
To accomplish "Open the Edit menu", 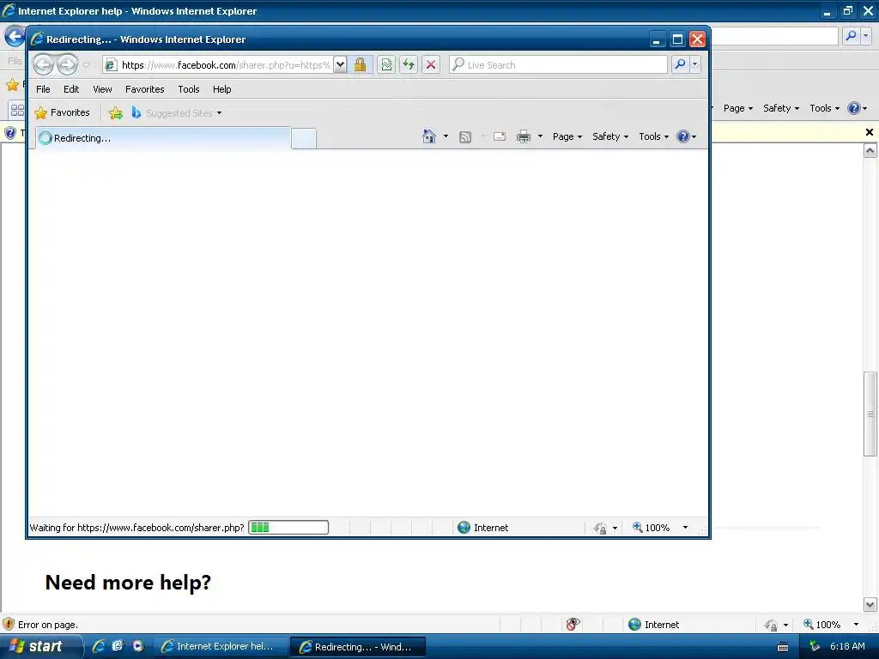I will [x=71, y=89].
